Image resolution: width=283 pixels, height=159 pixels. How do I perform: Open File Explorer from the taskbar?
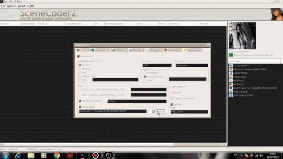[31, 155]
